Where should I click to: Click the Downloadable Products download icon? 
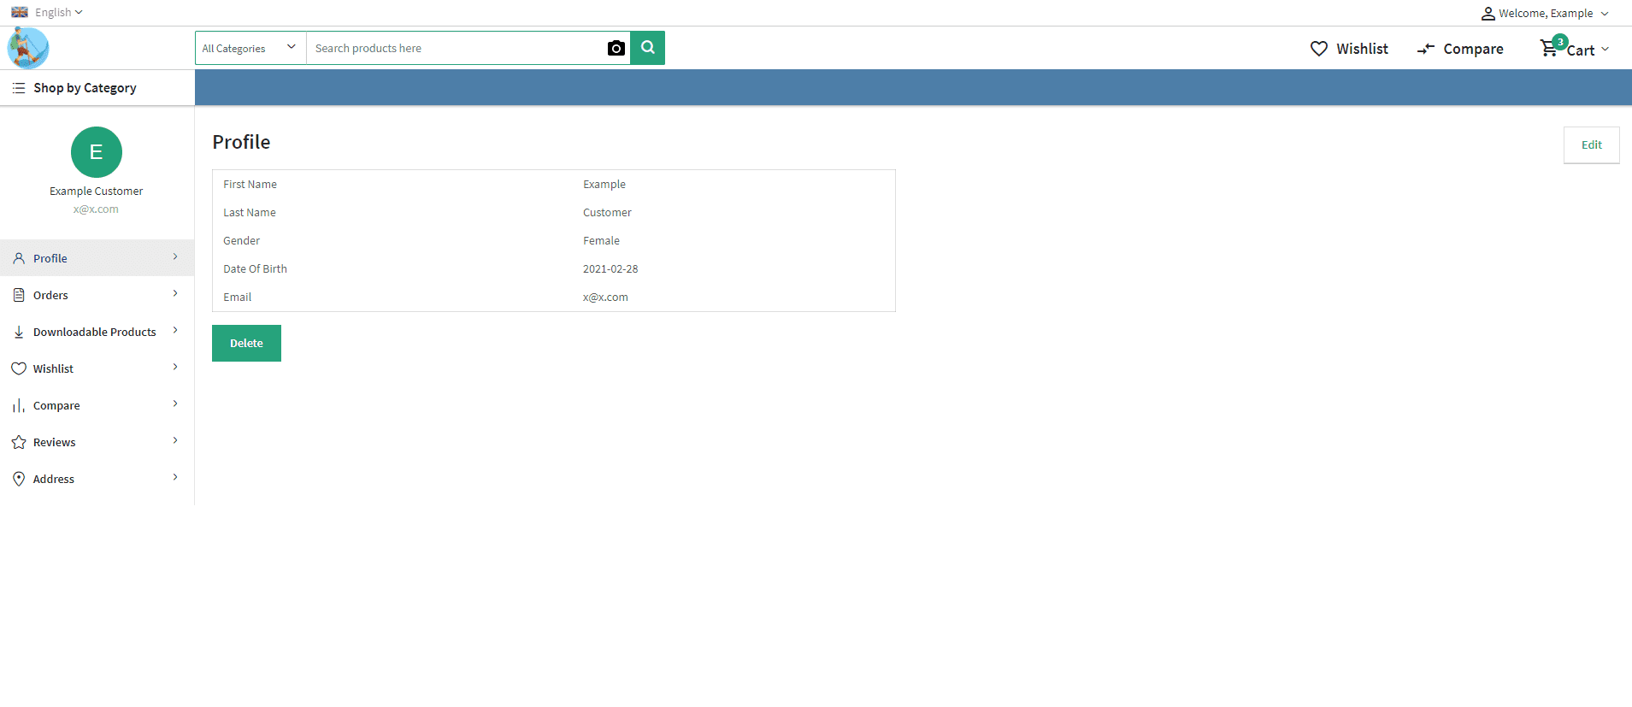tap(19, 332)
